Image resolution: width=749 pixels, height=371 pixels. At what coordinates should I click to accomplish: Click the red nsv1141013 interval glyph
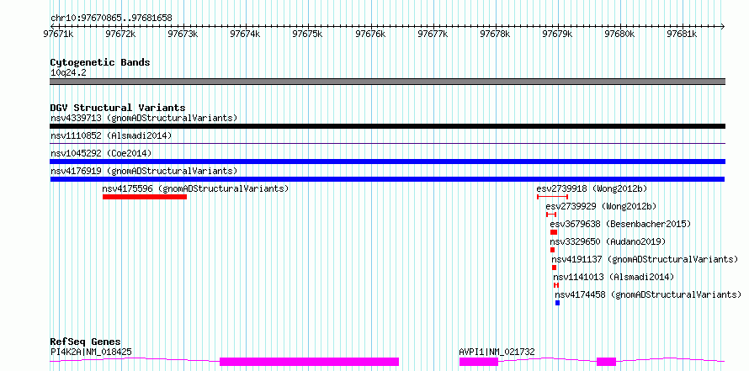[556, 285]
